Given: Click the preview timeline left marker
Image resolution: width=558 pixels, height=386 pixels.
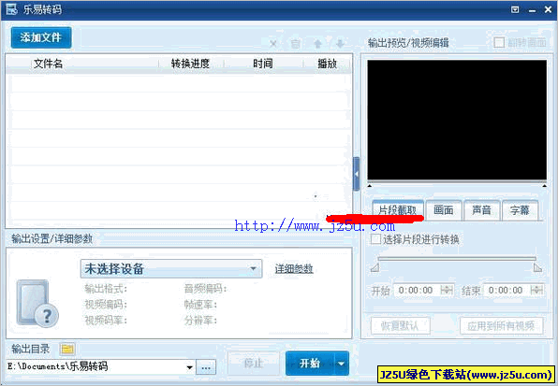Looking at the screenshot, I should click(x=370, y=185).
